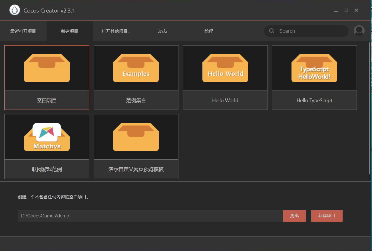
Task: Click the search magnifier icon
Action: (272, 31)
